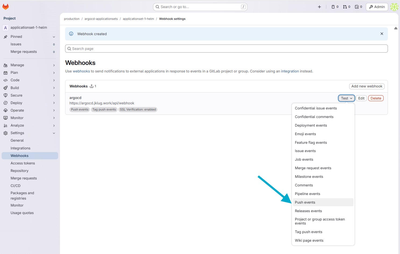Image resolution: width=400 pixels, height=254 pixels.
Task: Delete the argocd webhook
Action: (x=376, y=98)
